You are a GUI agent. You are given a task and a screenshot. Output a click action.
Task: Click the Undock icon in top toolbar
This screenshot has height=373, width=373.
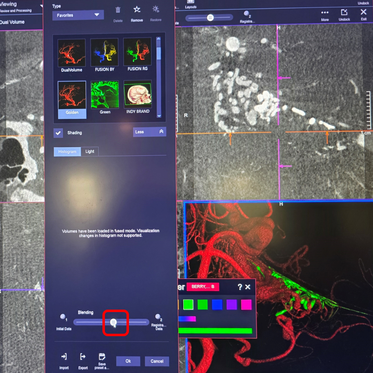(x=344, y=13)
